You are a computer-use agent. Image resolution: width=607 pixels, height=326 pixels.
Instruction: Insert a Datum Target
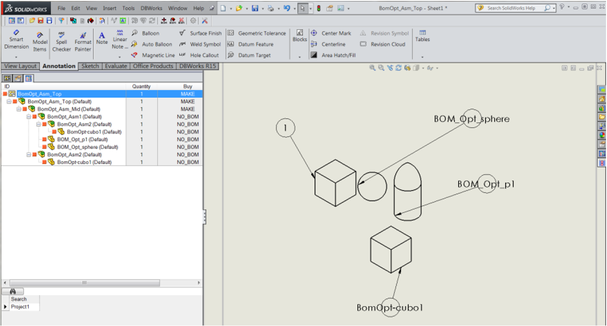coord(249,55)
